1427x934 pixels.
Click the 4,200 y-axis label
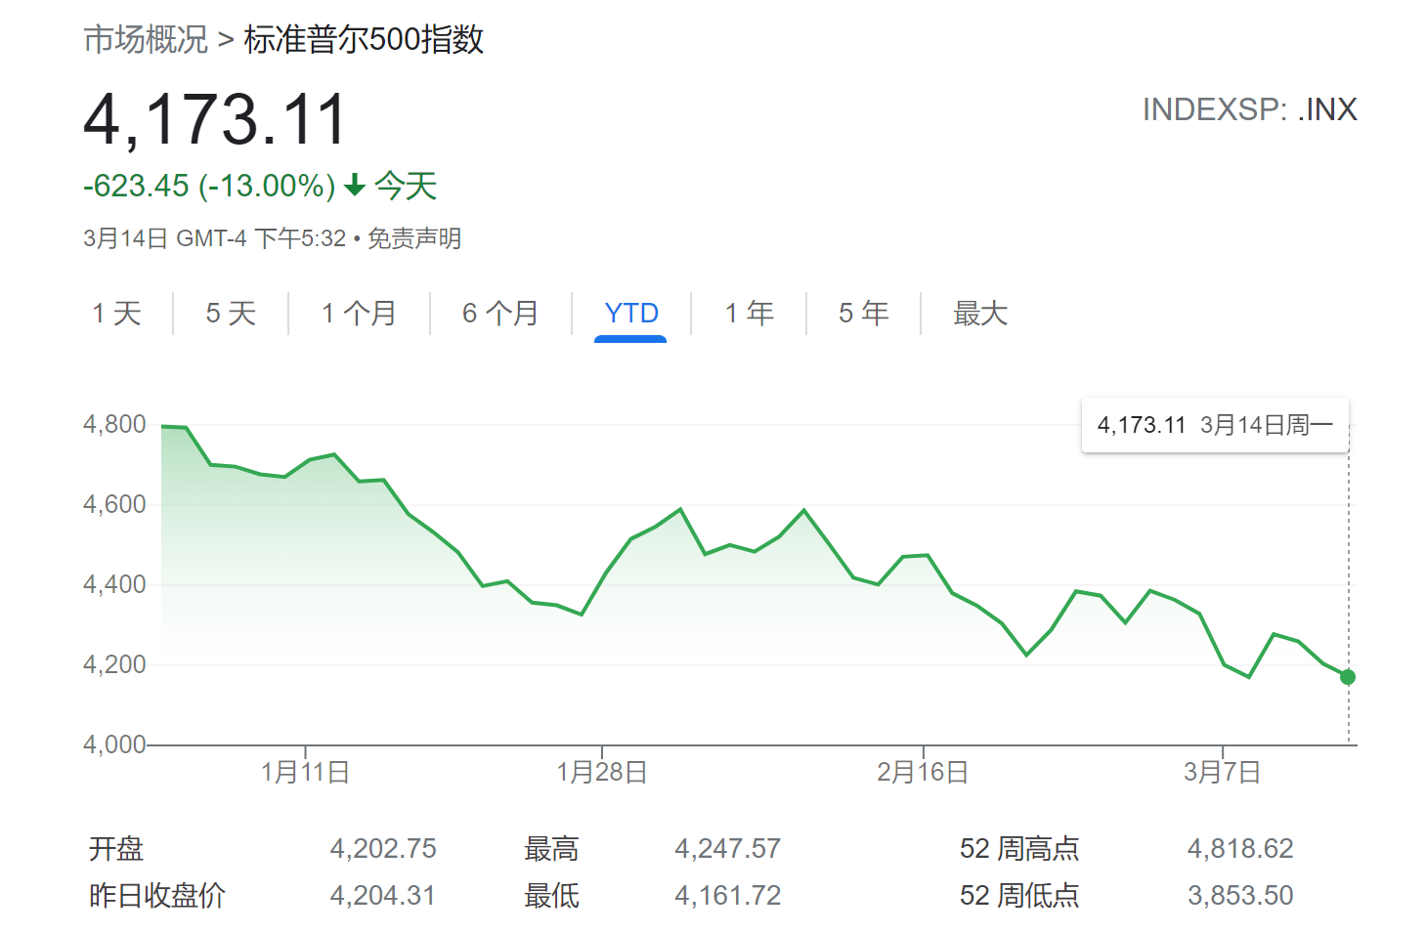tap(114, 664)
